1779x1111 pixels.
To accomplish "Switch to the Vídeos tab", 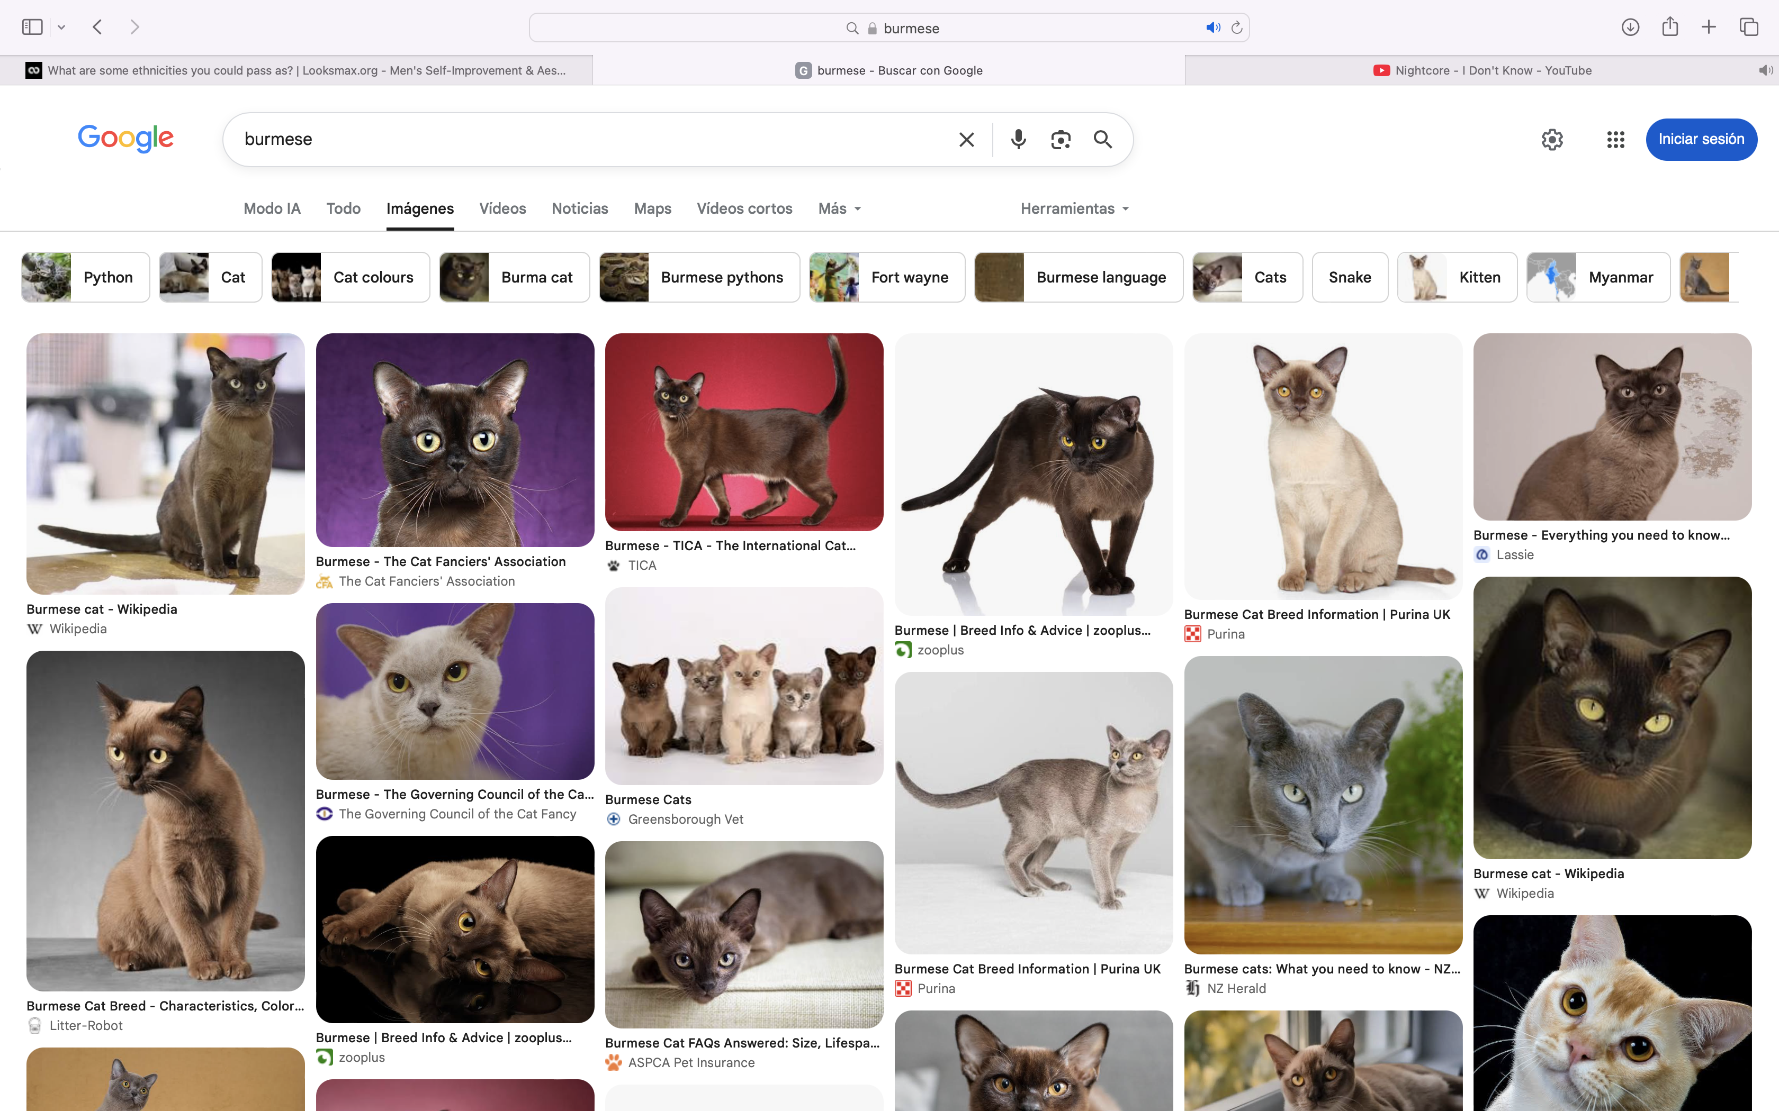I will coord(502,208).
